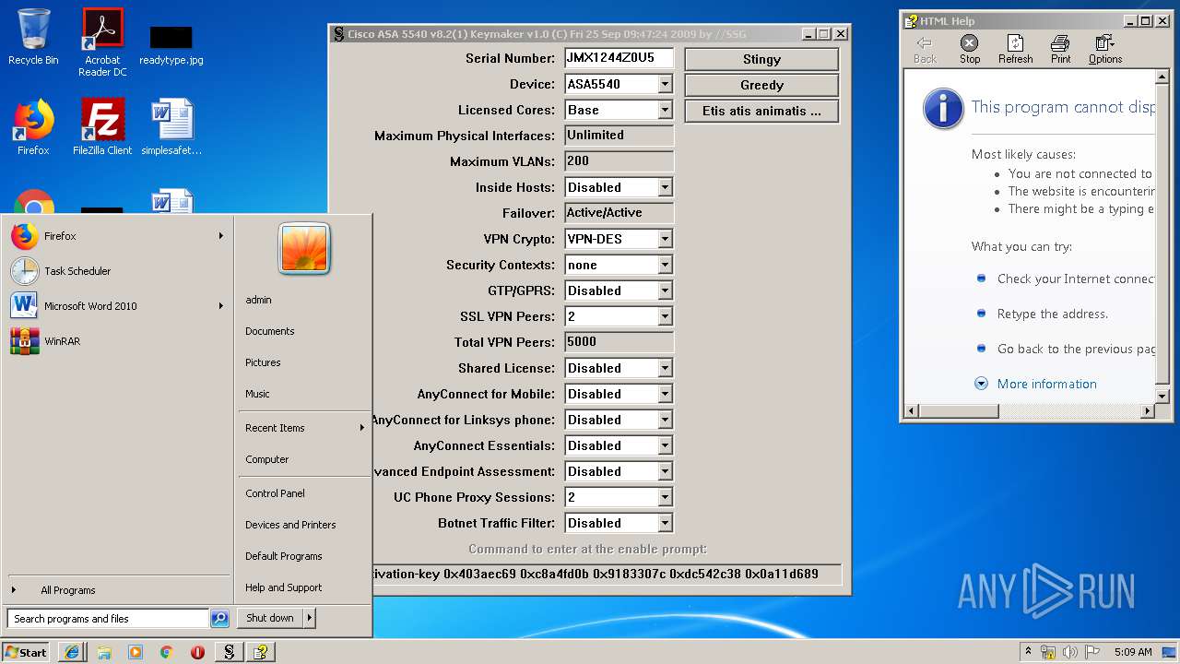
Task: Open the media player taskbar icon
Action: pyautogui.click(x=136, y=652)
